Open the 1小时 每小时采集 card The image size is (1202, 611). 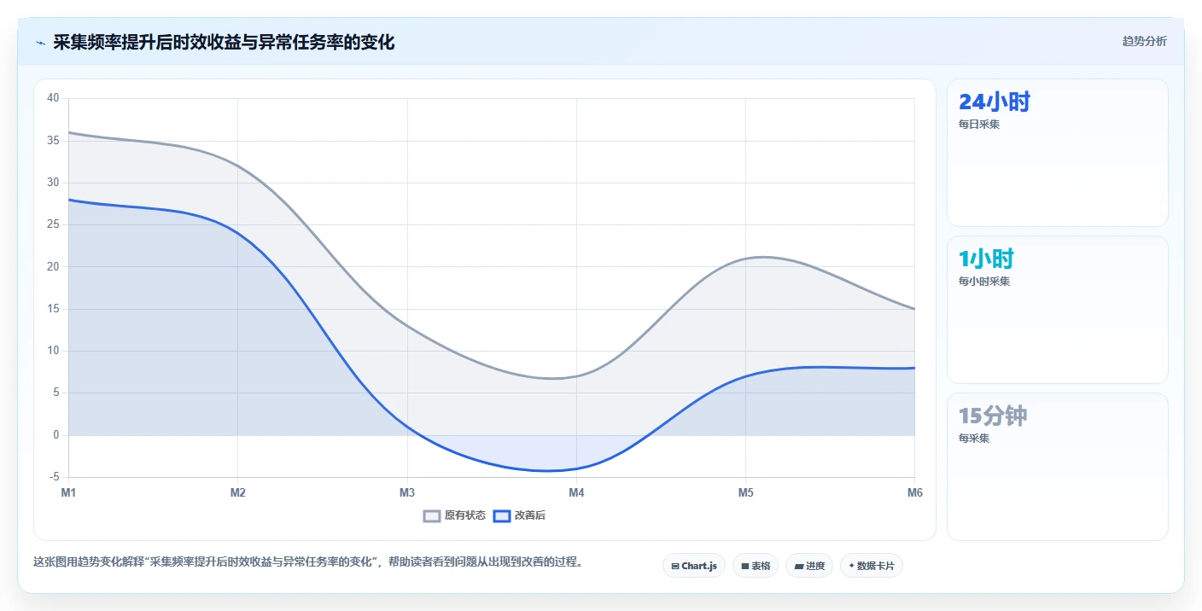coord(1057,310)
